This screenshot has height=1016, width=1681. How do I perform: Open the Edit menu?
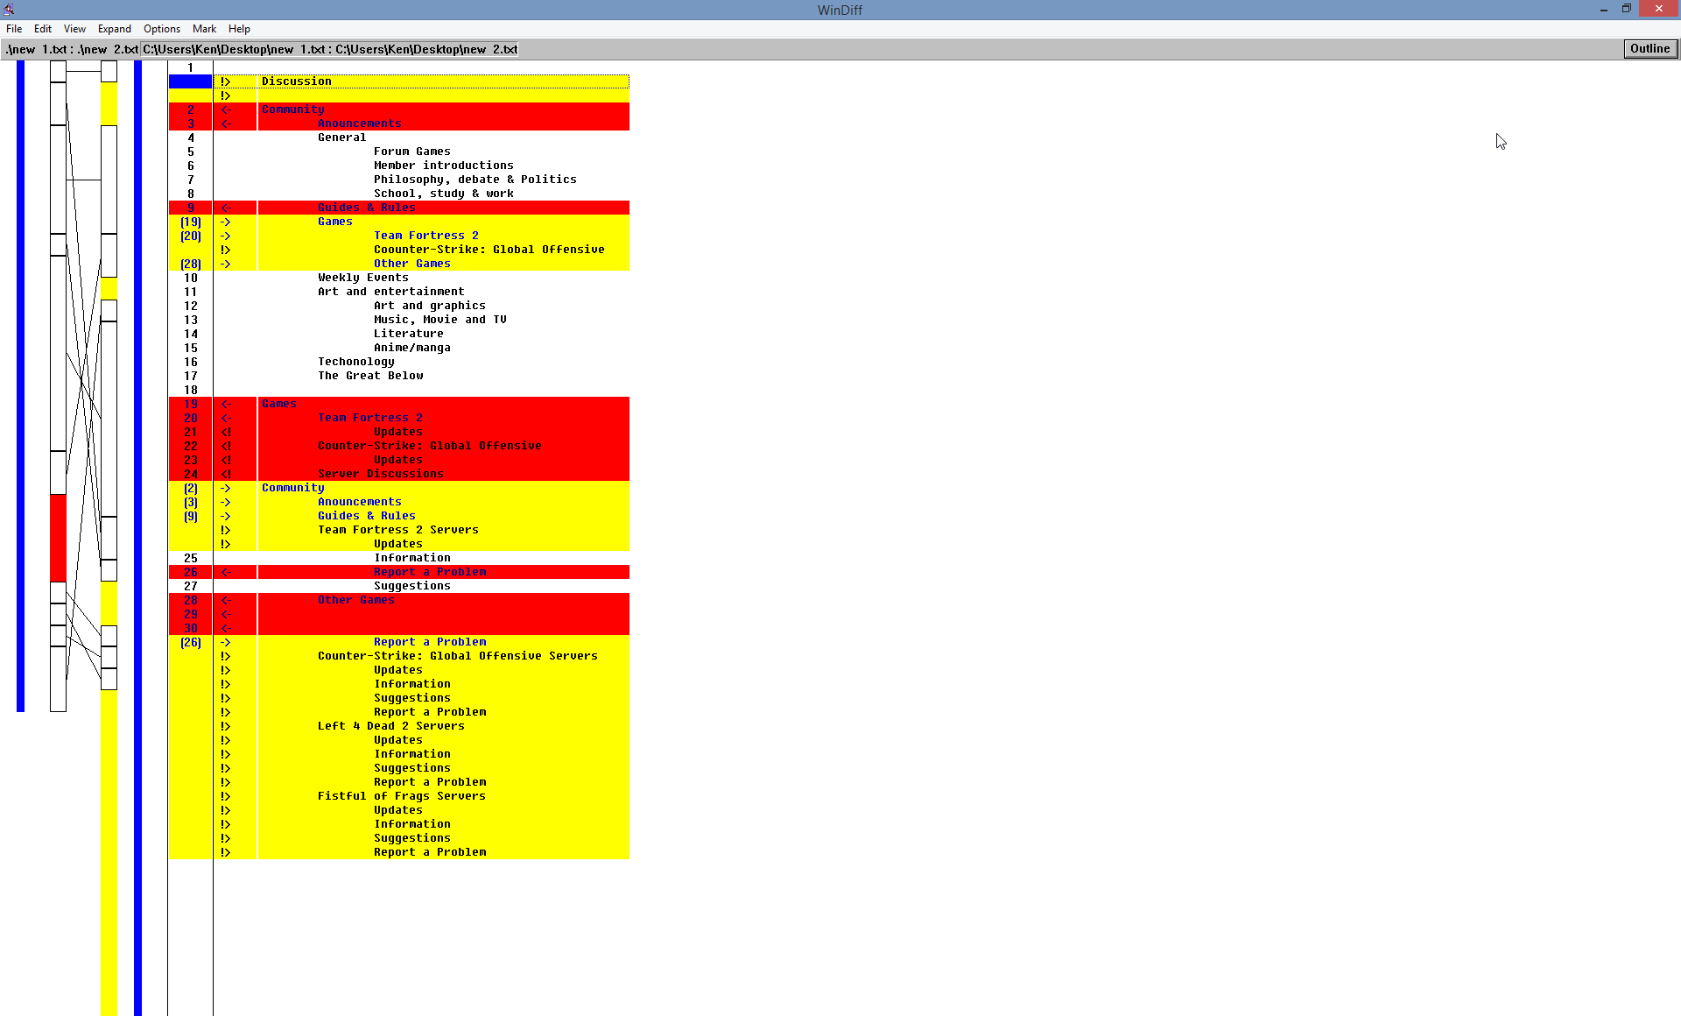coord(42,29)
